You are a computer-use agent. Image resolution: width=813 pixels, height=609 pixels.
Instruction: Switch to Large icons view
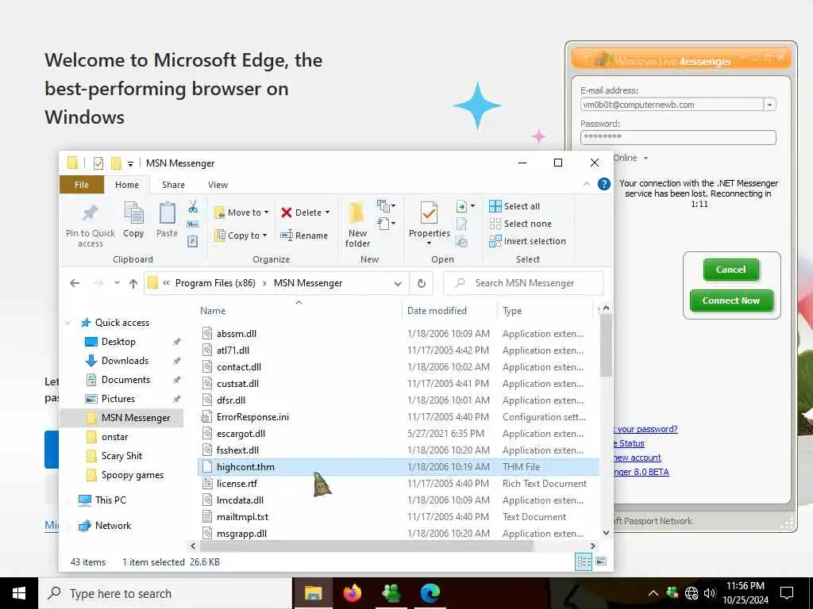(601, 561)
